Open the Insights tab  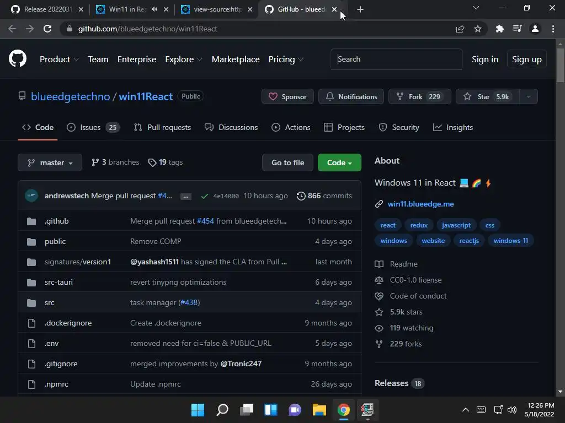[x=453, y=127]
